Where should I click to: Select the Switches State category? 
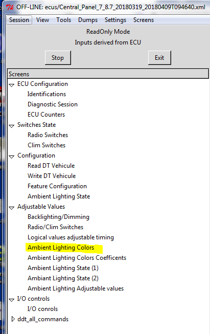tap(37, 125)
